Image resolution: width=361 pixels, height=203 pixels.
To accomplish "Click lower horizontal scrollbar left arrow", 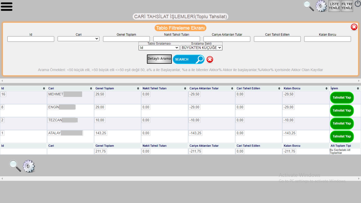I will [2, 179].
